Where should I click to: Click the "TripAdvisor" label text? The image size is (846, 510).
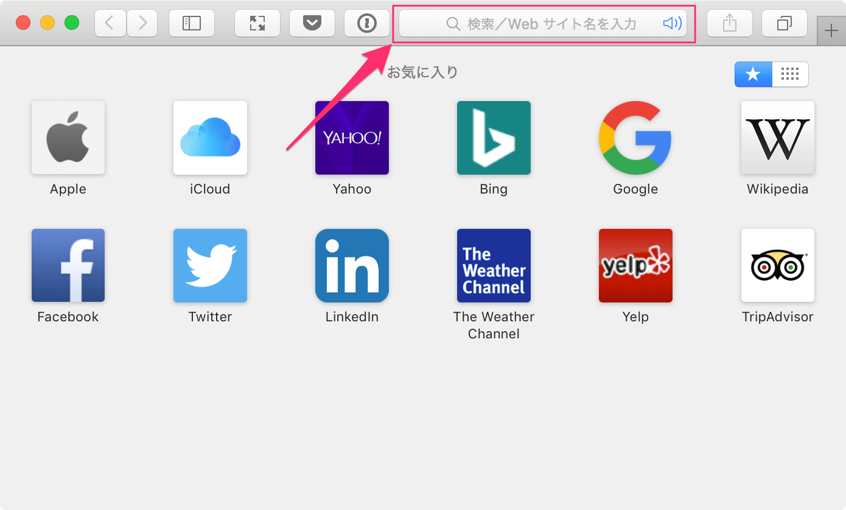coord(778,317)
